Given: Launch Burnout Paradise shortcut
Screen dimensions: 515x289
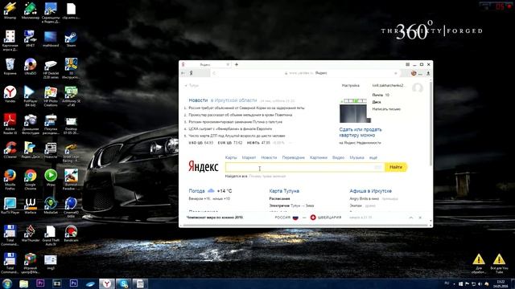Looking at the screenshot, I should point(71,180).
